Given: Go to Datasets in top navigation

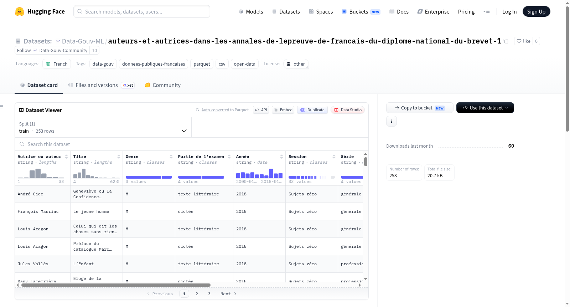Looking at the screenshot, I should click(x=286, y=11).
